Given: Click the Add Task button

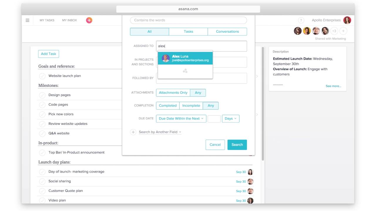Looking at the screenshot, I should (48, 54).
